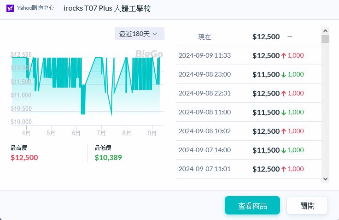Click the 現在 current price row

click(248, 37)
